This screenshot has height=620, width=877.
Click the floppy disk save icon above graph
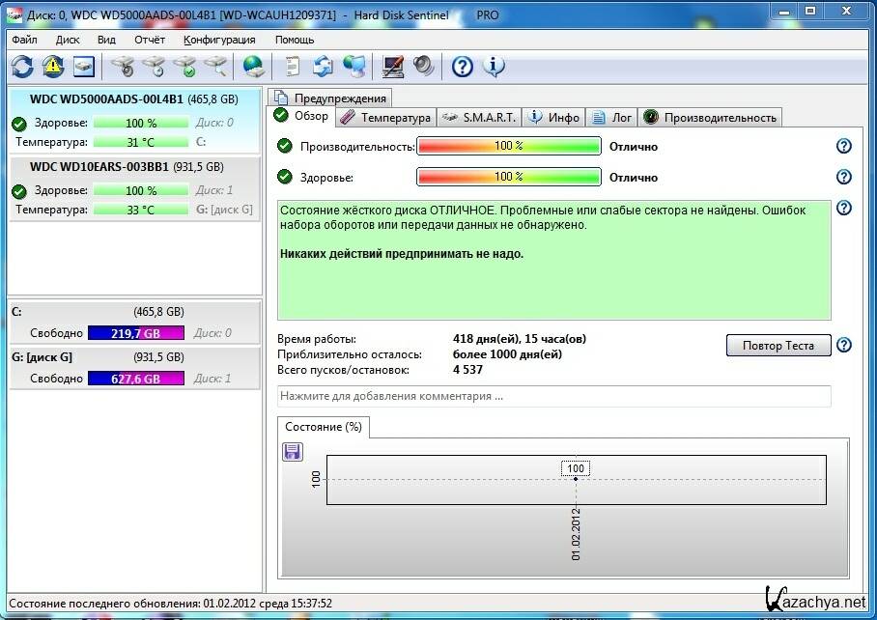pos(292,452)
